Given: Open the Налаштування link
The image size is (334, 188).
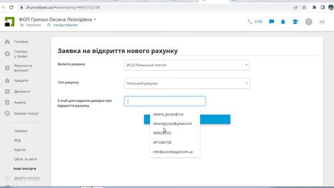Looking at the screenshot, I should coord(65,25).
